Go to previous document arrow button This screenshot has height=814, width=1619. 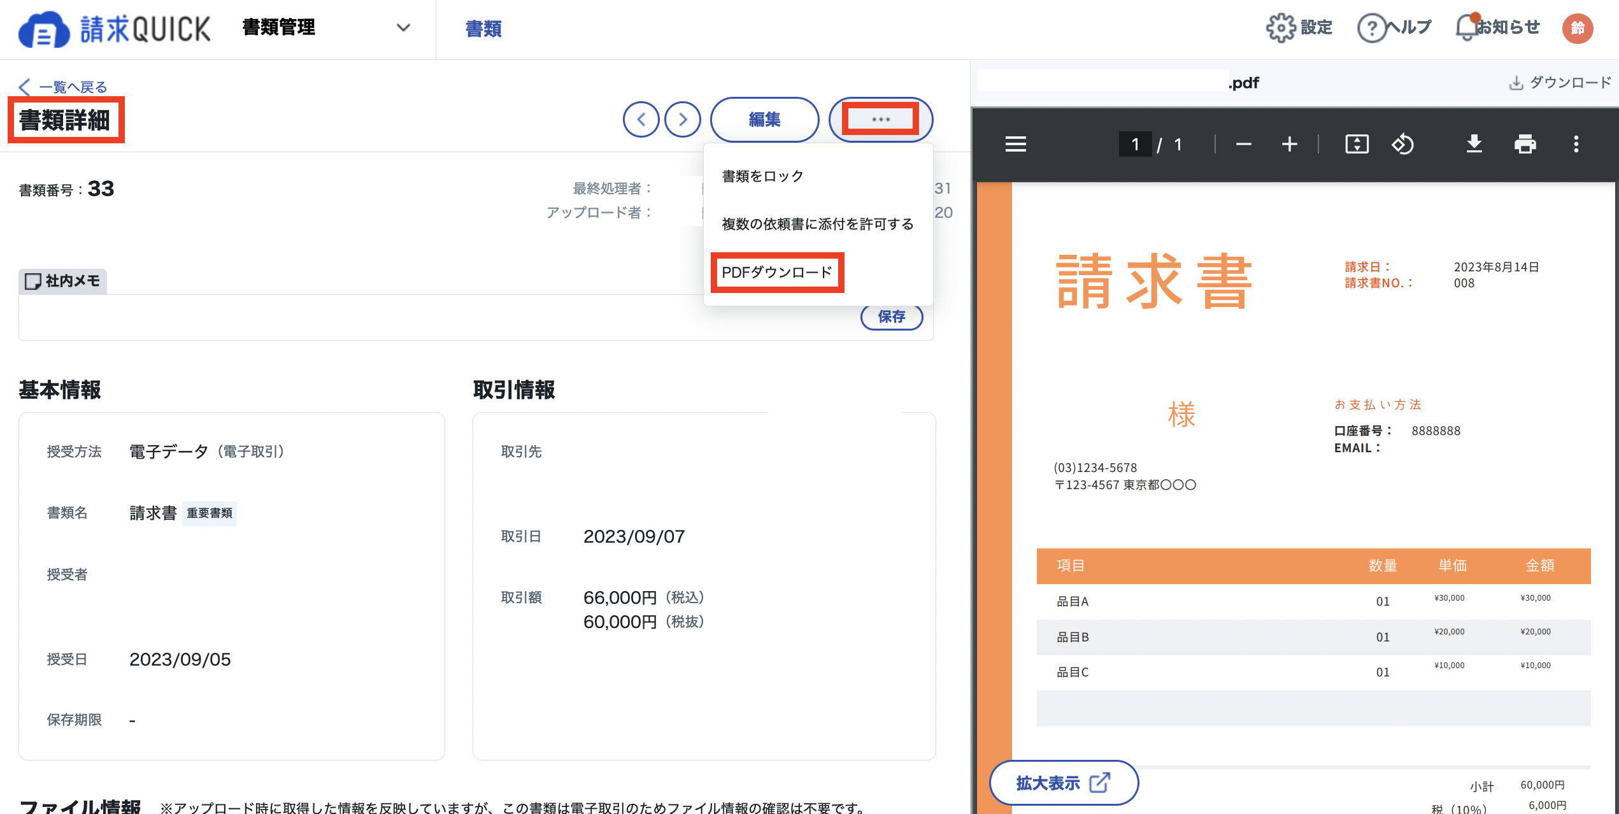[641, 119]
